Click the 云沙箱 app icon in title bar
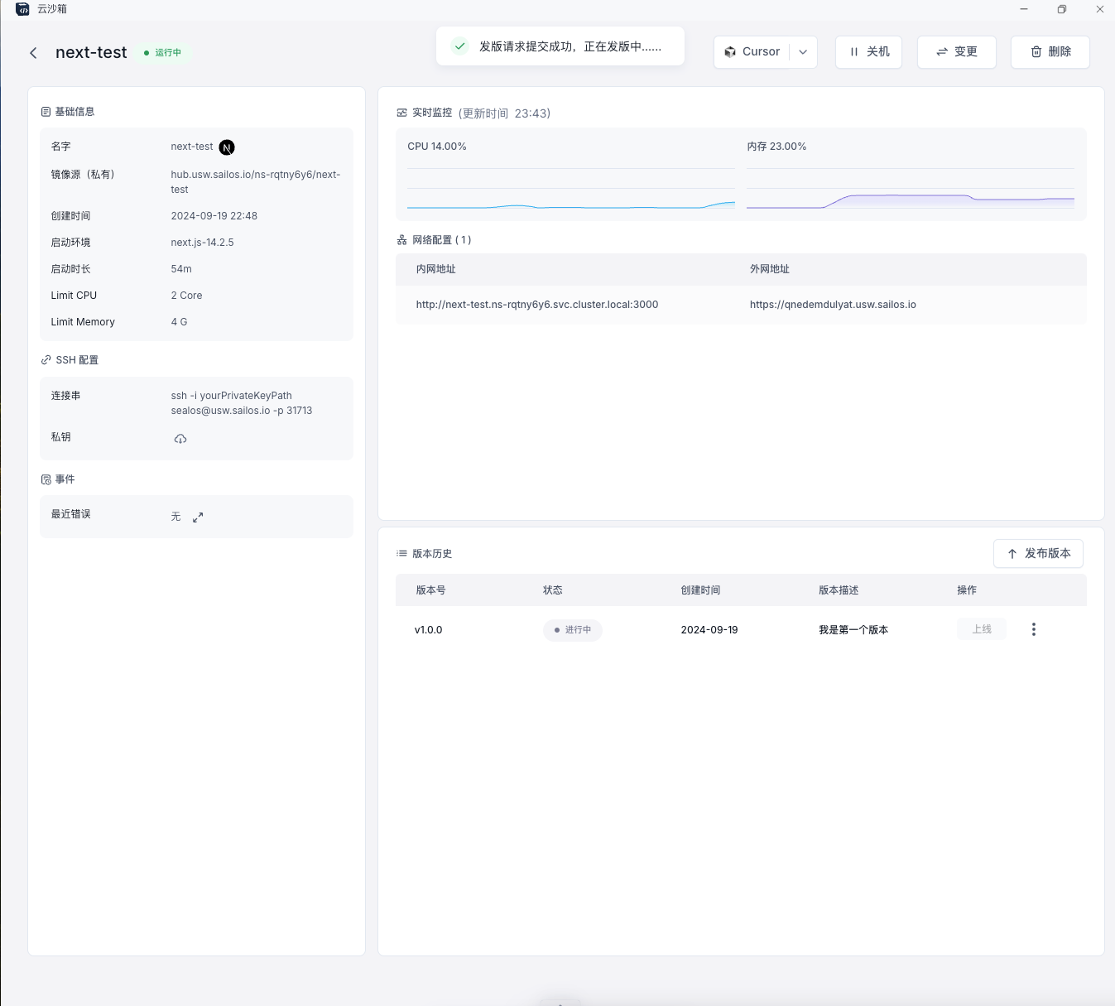Screen dimensions: 1115x1006 click(x=22, y=9)
